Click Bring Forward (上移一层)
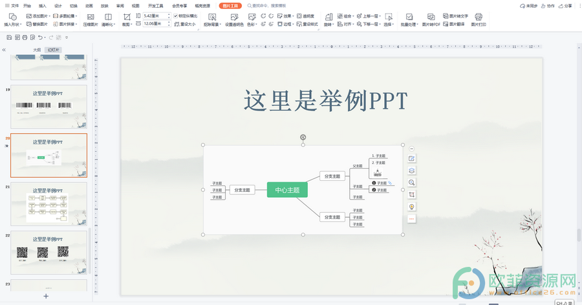This screenshot has width=582, height=305. [x=369, y=16]
